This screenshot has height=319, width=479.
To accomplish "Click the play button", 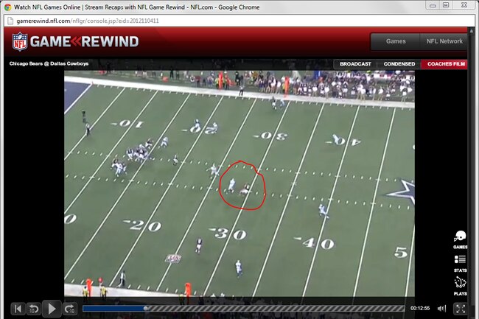I will click(52, 309).
